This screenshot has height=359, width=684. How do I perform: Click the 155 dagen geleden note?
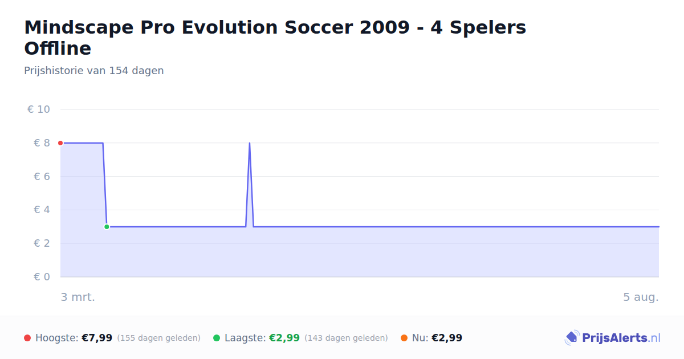pos(158,338)
